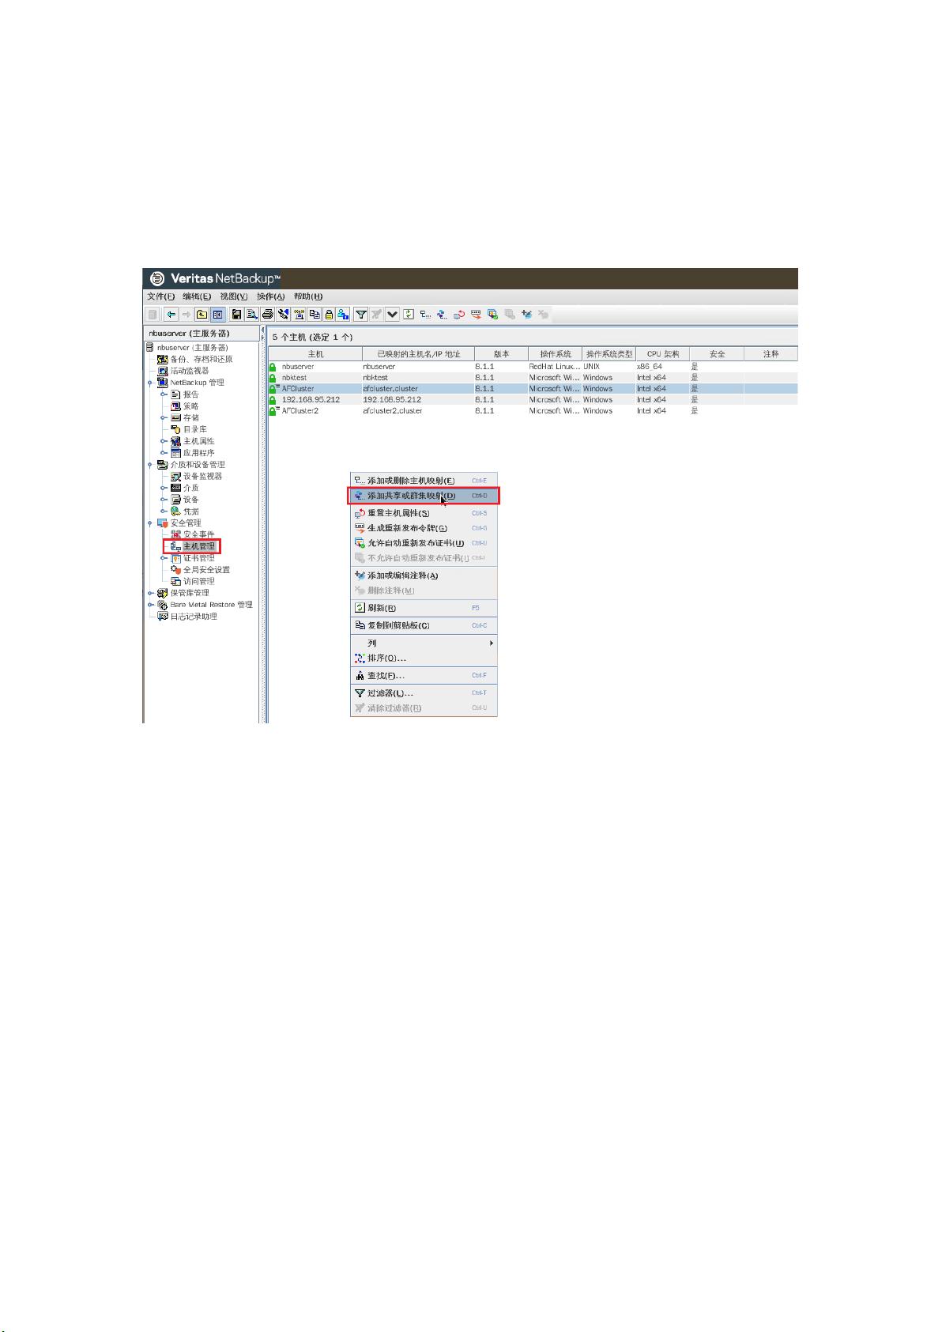Click the back arrow toolbar icon

click(x=171, y=314)
